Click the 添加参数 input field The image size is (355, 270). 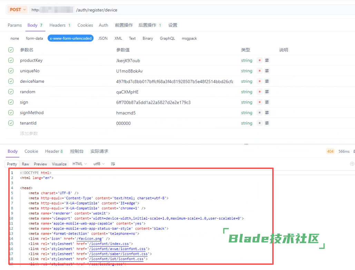(29, 133)
